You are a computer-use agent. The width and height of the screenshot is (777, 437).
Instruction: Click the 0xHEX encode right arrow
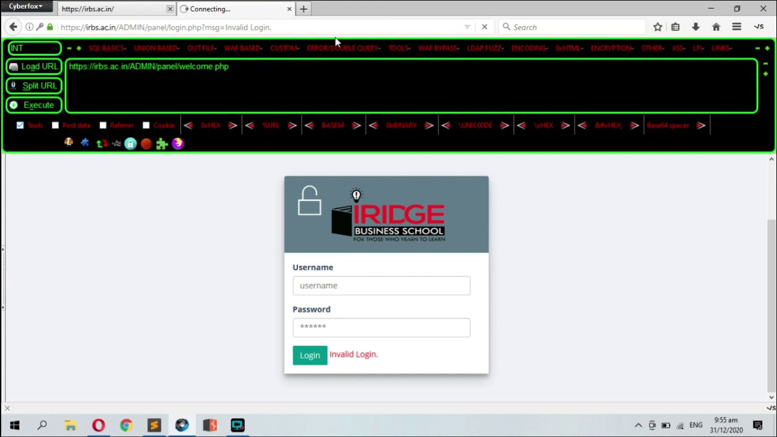tap(232, 125)
